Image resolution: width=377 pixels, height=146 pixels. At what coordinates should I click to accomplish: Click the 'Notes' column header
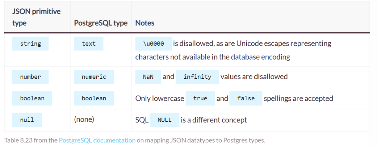click(x=145, y=23)
